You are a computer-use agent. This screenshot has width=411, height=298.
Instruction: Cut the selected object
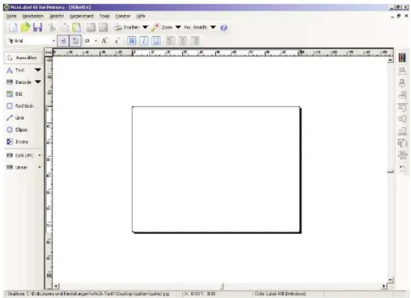point(52,27)
